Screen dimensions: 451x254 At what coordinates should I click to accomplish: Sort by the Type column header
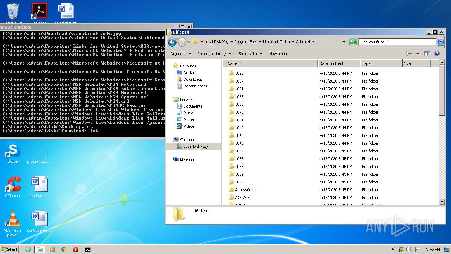381,64
